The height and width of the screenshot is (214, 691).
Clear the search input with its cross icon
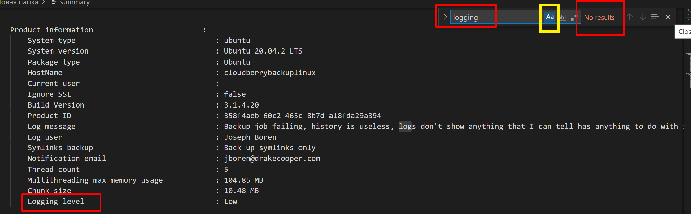pyautogui.click(x=668, y=17)
